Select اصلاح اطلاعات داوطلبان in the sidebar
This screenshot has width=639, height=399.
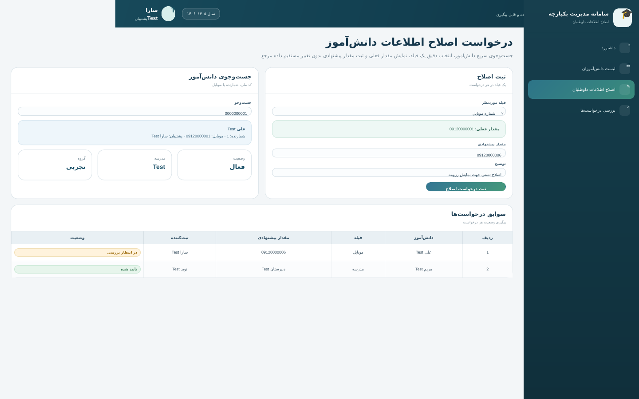pyautogui.click(x=581, y=90)
